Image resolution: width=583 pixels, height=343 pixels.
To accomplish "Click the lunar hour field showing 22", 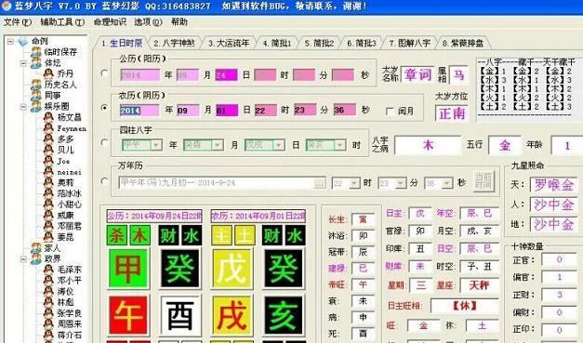I will pyautogui.click(x=266, y=111).
